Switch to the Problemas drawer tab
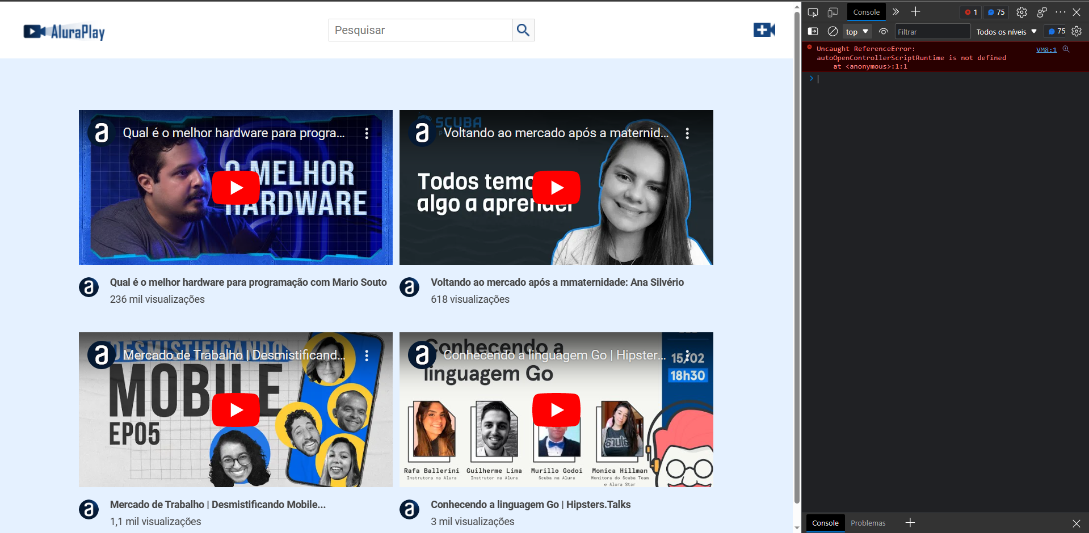 pos(868,523)
